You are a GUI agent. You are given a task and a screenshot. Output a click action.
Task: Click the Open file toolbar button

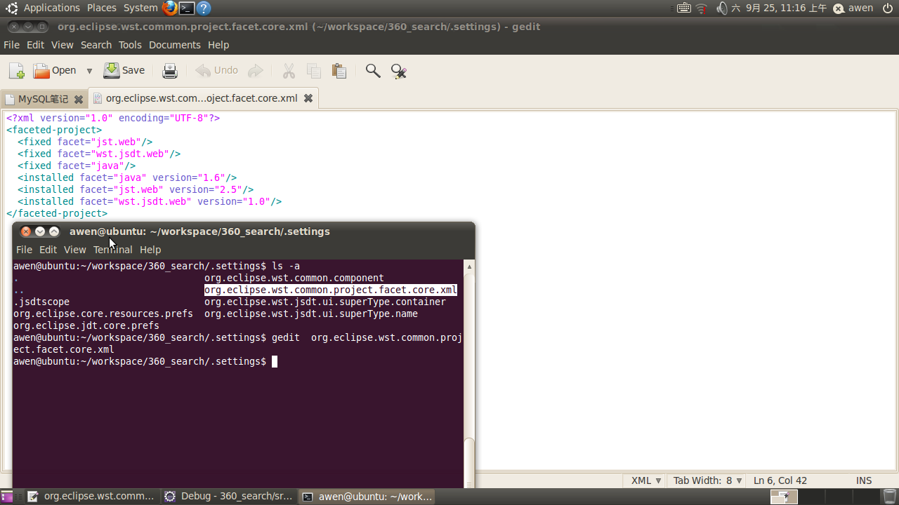(x=55, y=71)
